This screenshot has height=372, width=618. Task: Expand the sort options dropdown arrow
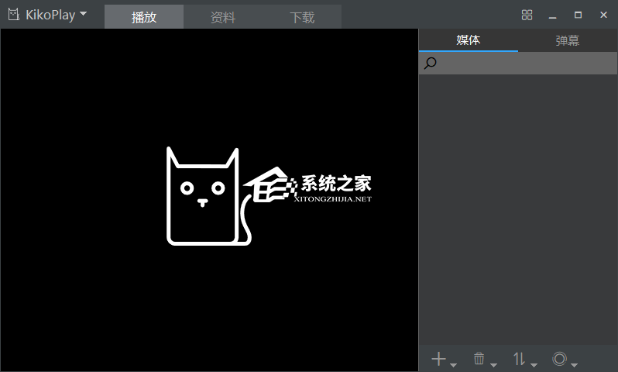(534, 365)
